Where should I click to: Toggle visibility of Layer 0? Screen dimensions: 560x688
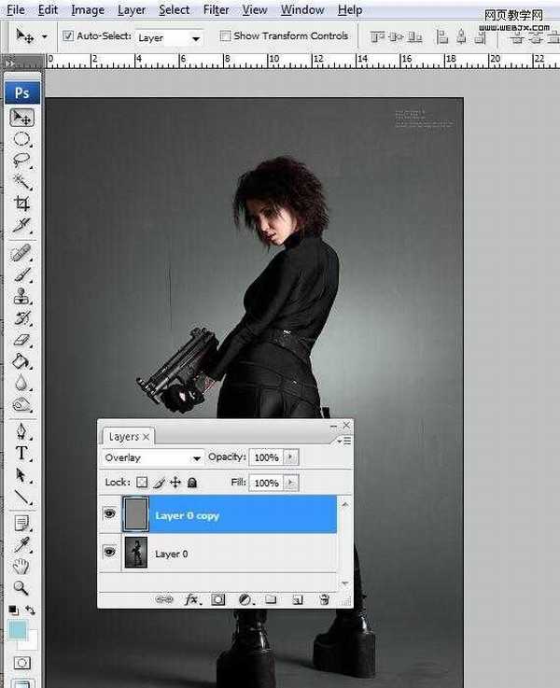(110, 553)
